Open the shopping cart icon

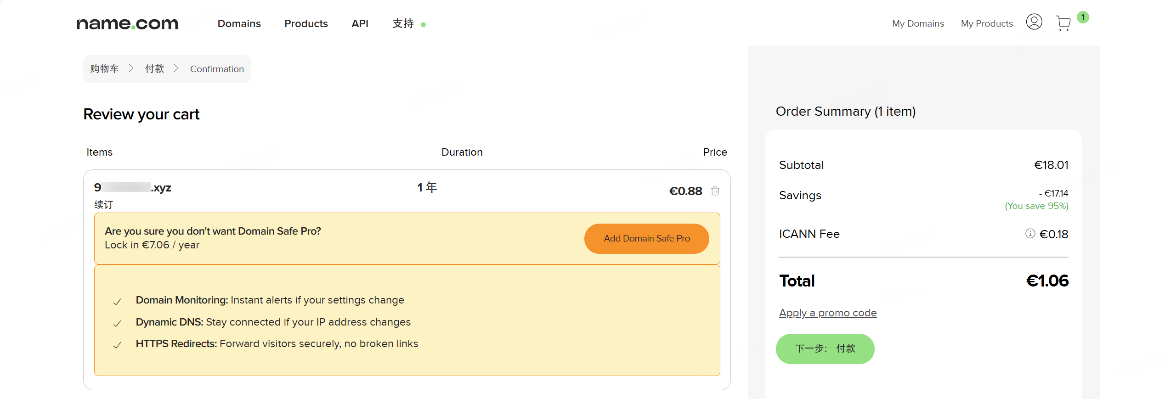point(1063,23)
